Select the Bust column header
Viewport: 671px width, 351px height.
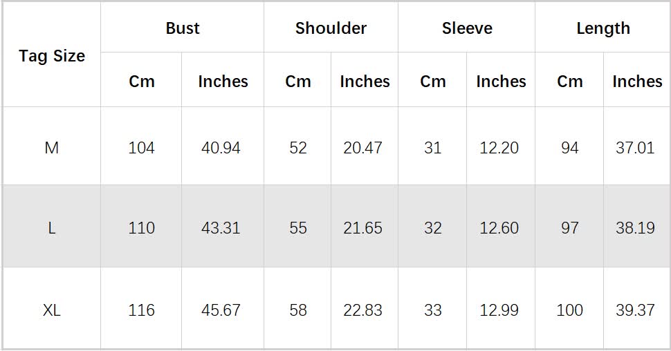tap(183, 28)
